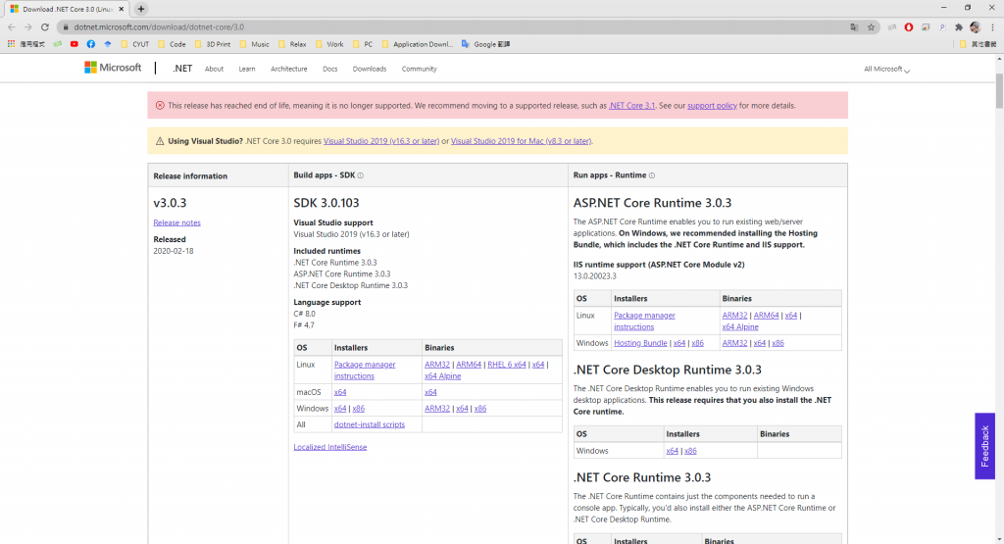
Task: Open the Code bookmark folder
Action: tap(172, 44)
